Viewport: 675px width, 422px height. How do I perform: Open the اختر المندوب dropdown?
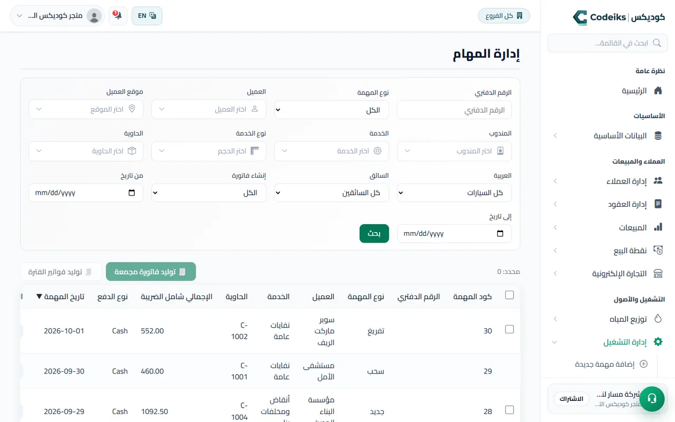455,151
